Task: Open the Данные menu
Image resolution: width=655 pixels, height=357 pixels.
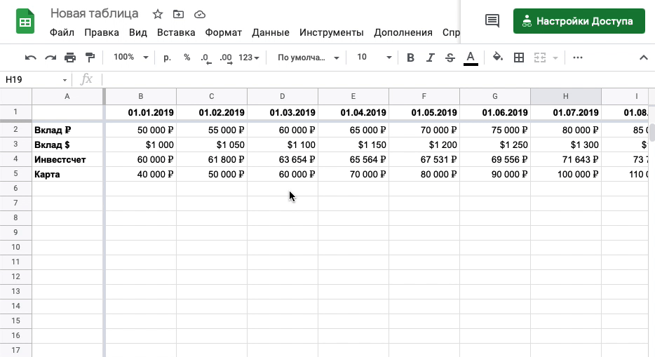Action: coord(271,32)
